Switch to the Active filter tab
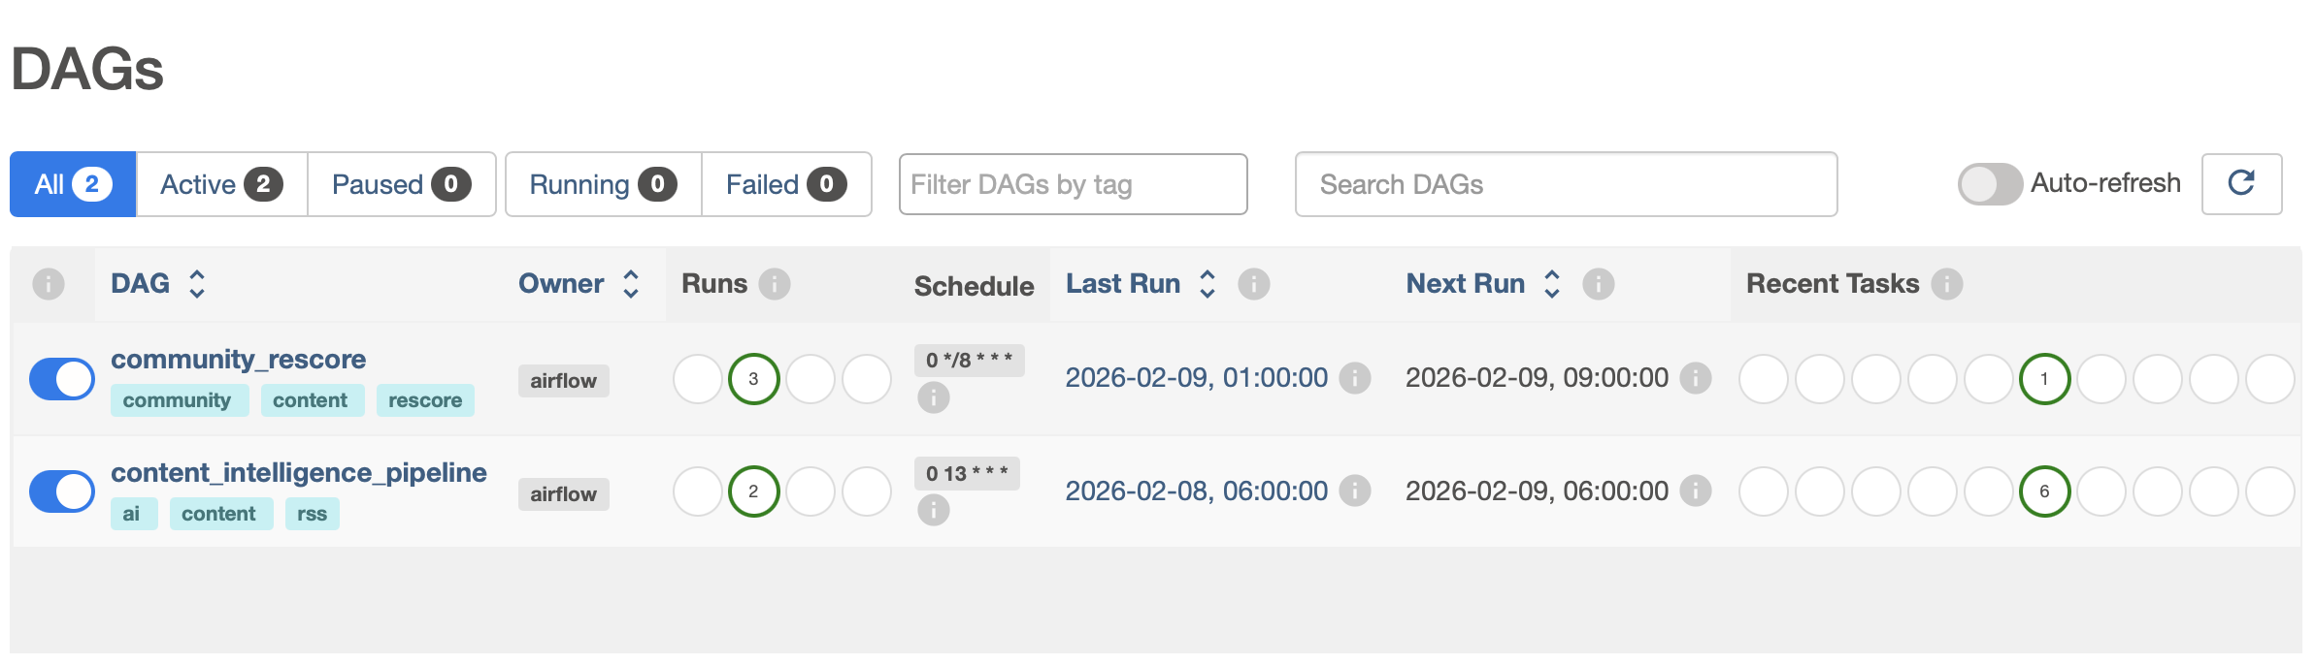This screenshot has height=665, width=2316. pyautogui.click(x=221, y=184)
